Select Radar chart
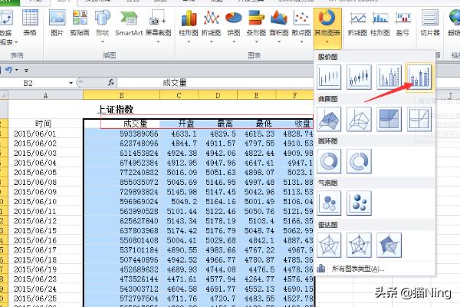This screenshot has width=460, height=307. pos(329,245)
